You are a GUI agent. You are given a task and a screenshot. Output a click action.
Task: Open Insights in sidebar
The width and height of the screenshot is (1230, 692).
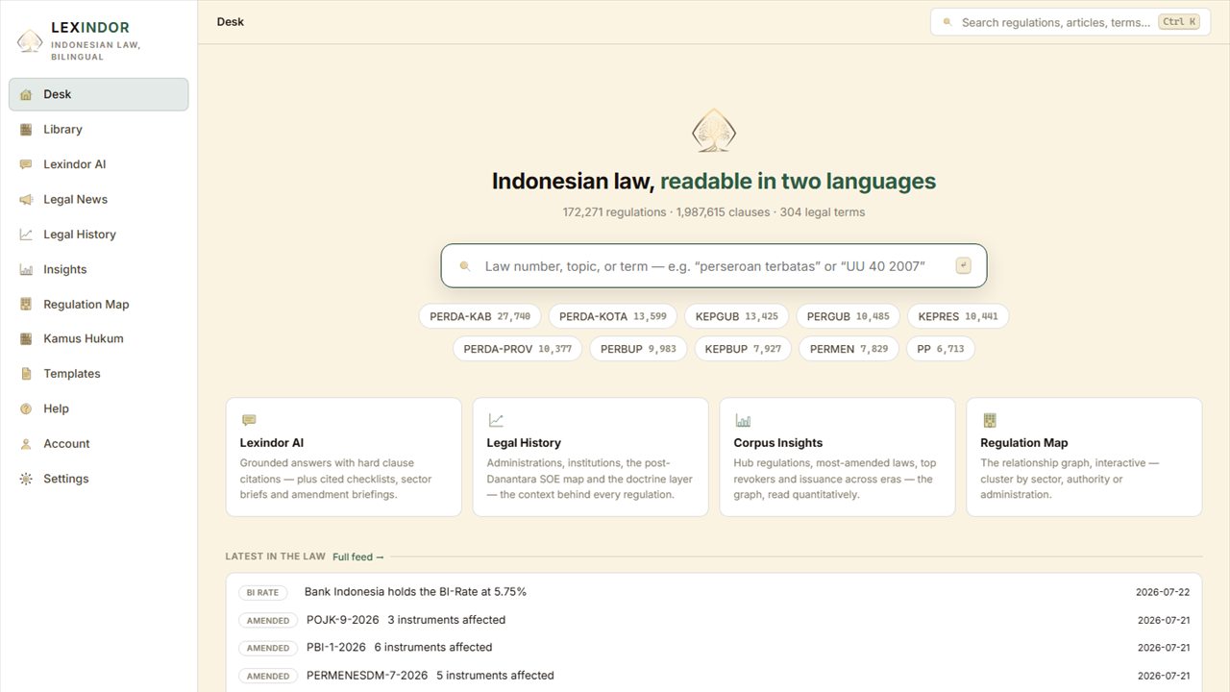(x=98, y=269)
